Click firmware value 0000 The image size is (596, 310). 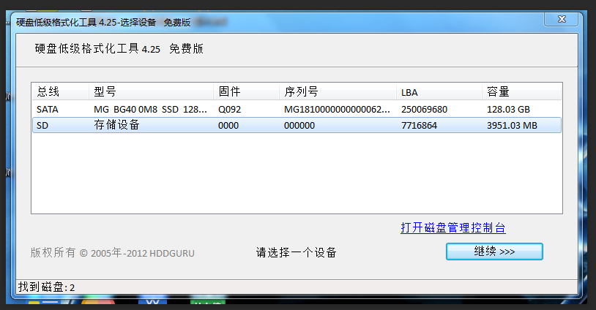(x=228, y=126)
